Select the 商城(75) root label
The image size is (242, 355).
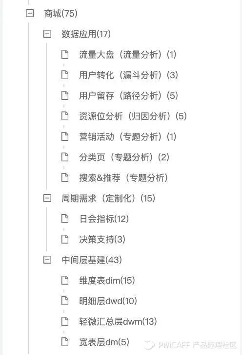pos(60,13)
